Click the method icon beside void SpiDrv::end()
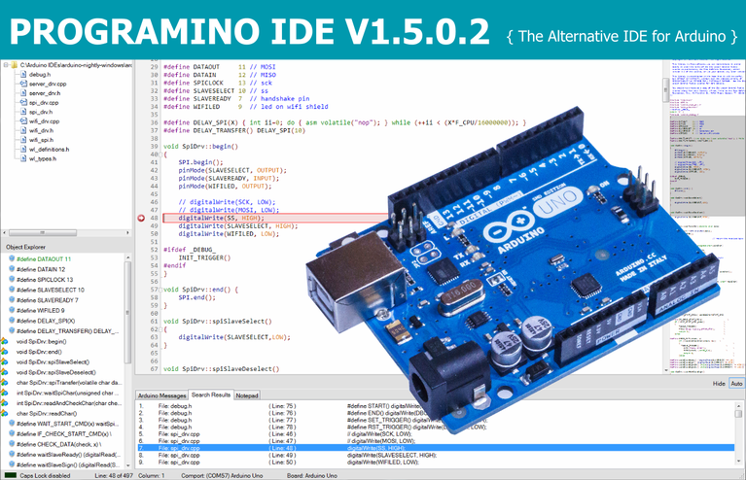The width and height of the screenshot is (746, 480). [5, 352]
